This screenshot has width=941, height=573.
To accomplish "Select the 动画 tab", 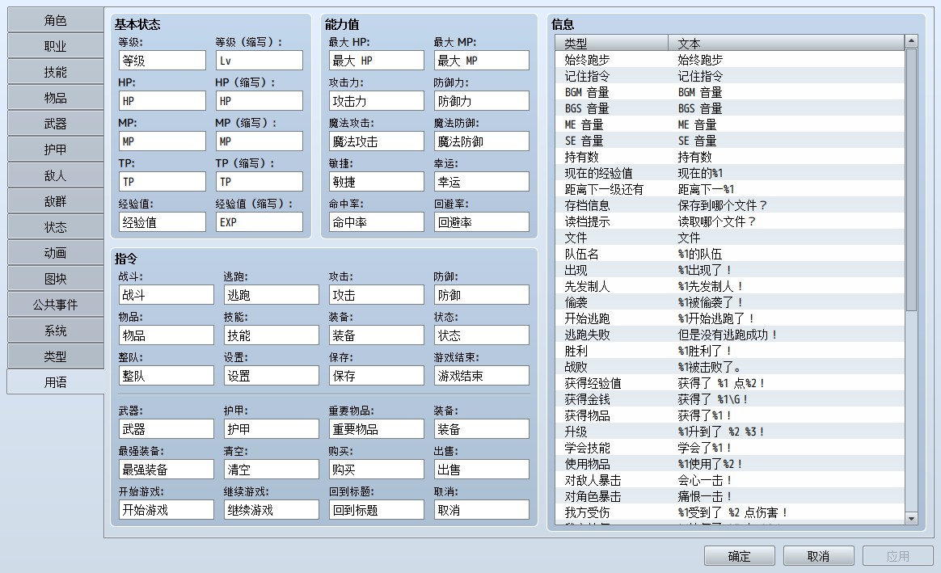I will (x=55, y=253).
